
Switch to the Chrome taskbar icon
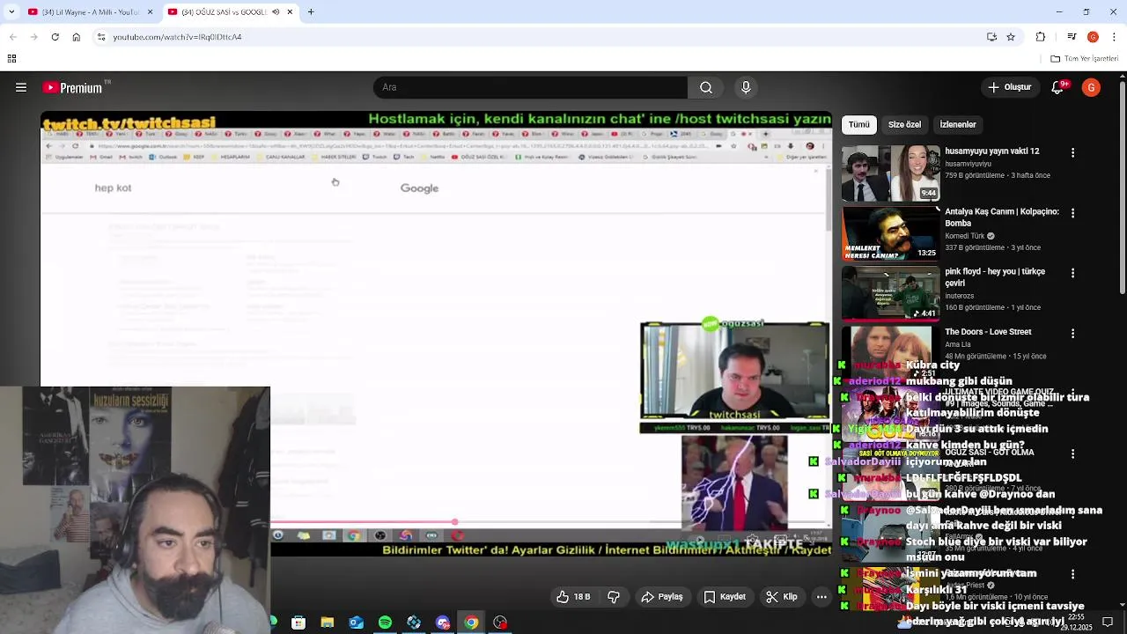pos(471,623)
